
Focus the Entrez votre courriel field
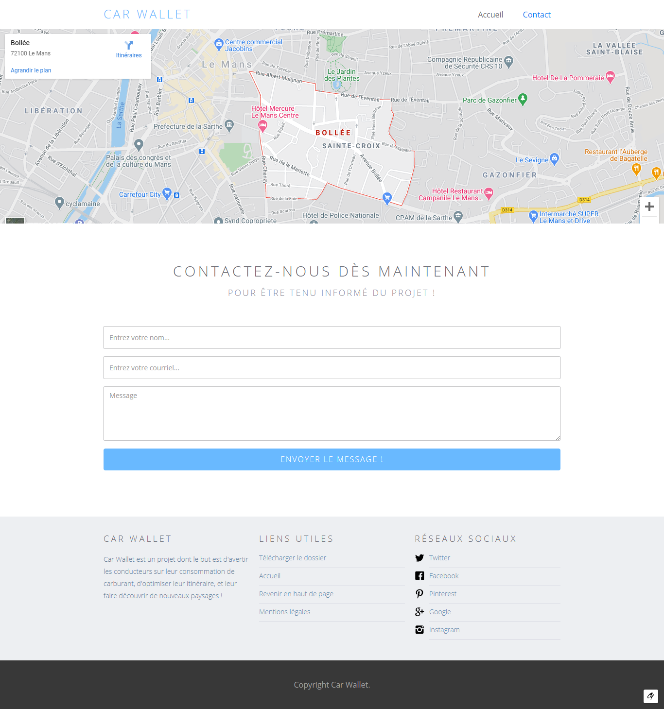coord(332,367)
